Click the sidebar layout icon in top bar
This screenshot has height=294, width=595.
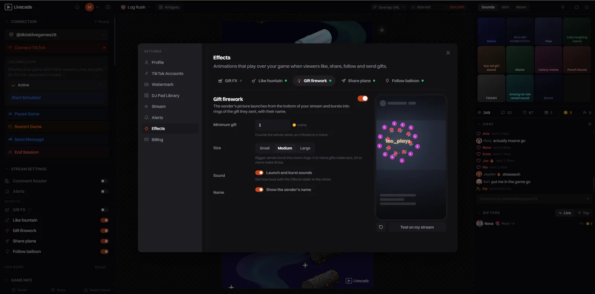coord(108,7)
